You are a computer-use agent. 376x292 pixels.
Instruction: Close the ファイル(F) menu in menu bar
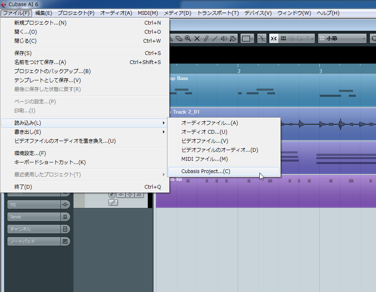16,13
